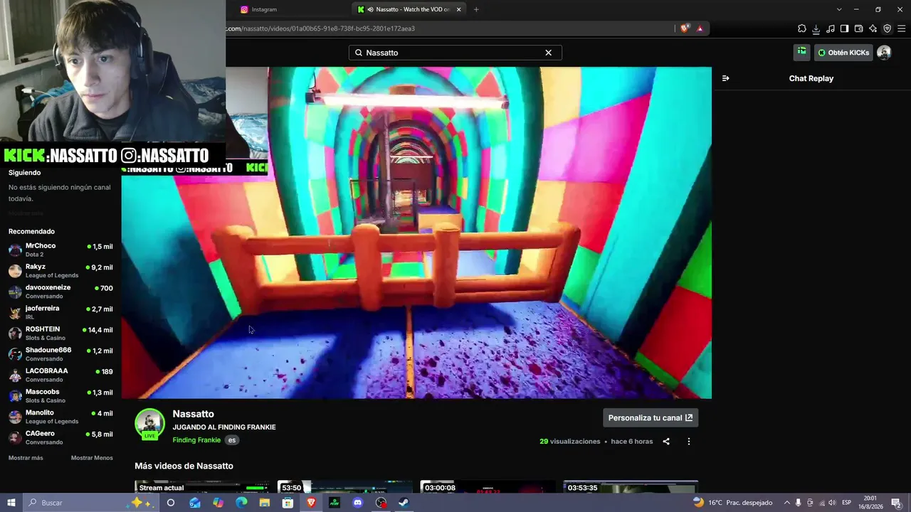Click the 'es' language tag

232,440
